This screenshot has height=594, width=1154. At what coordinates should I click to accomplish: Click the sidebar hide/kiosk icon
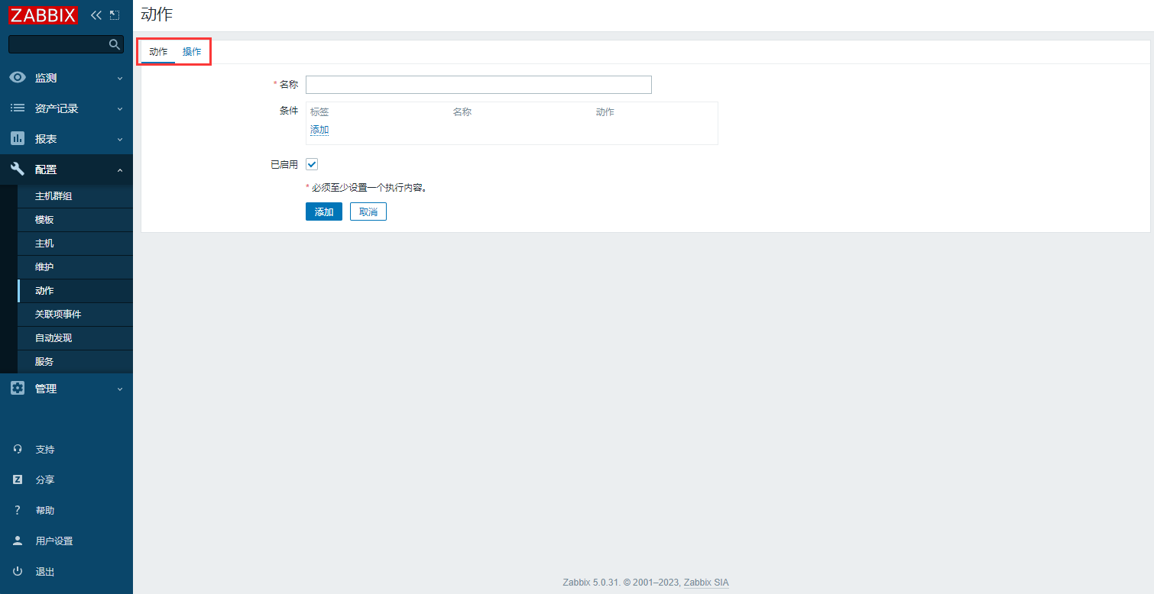[115, 15]
